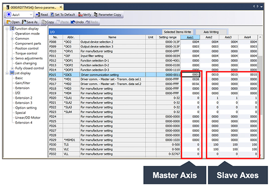270x186 pixels.
Task: Click the Axis Writing button
Action: tap(211, 32)
